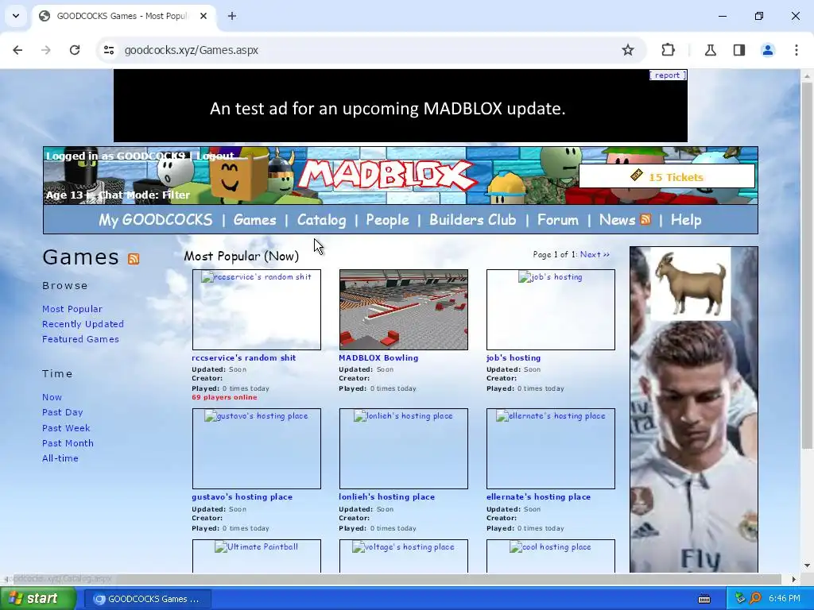The image size is (814, 610).
Task: Click lonlieh's hosting place title link
Action: [x=387, y=496]
